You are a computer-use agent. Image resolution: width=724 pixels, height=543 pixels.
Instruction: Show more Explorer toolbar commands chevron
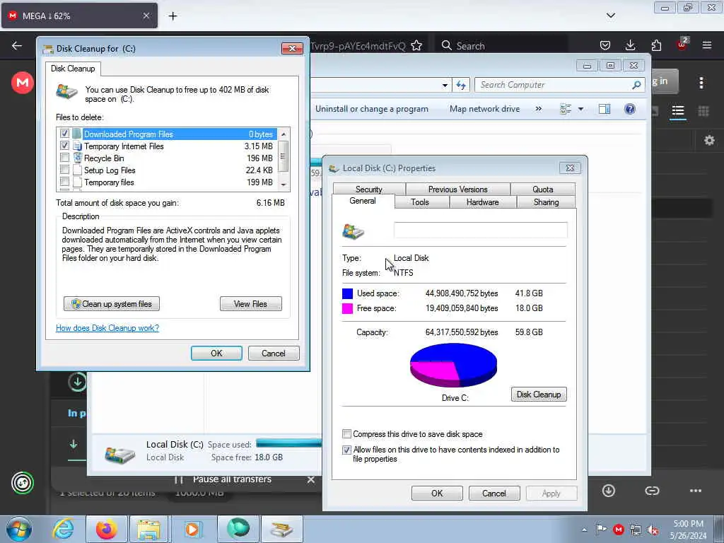click(x=538, y=109)
